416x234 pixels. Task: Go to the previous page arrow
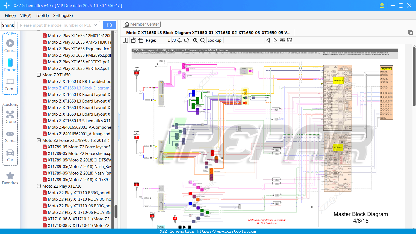point(180,40)
